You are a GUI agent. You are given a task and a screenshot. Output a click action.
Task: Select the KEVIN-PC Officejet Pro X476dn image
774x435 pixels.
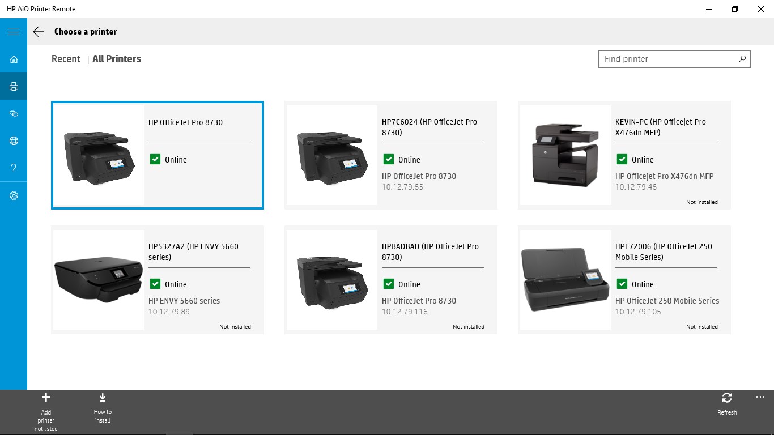(x=565, y=155)
